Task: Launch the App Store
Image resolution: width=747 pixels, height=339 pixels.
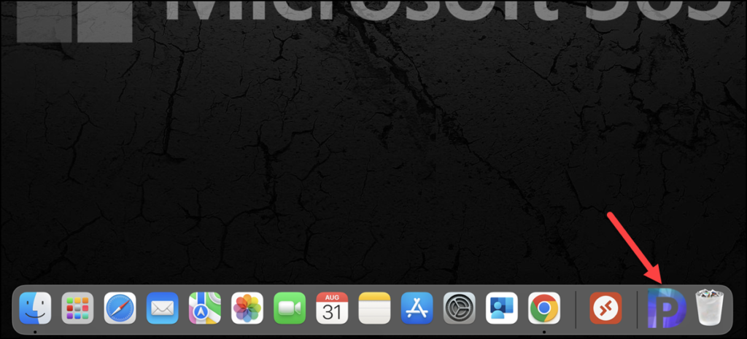Action: pyautogui.click(x=417, y=308)
